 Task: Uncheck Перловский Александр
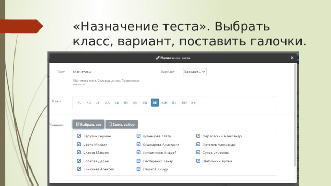(x=198, y=136)
